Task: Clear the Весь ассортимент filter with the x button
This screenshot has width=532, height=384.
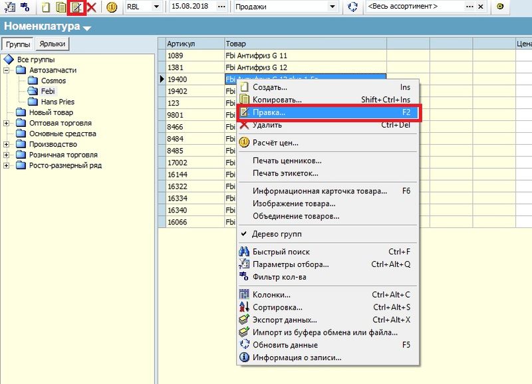Action: point(480,7)
